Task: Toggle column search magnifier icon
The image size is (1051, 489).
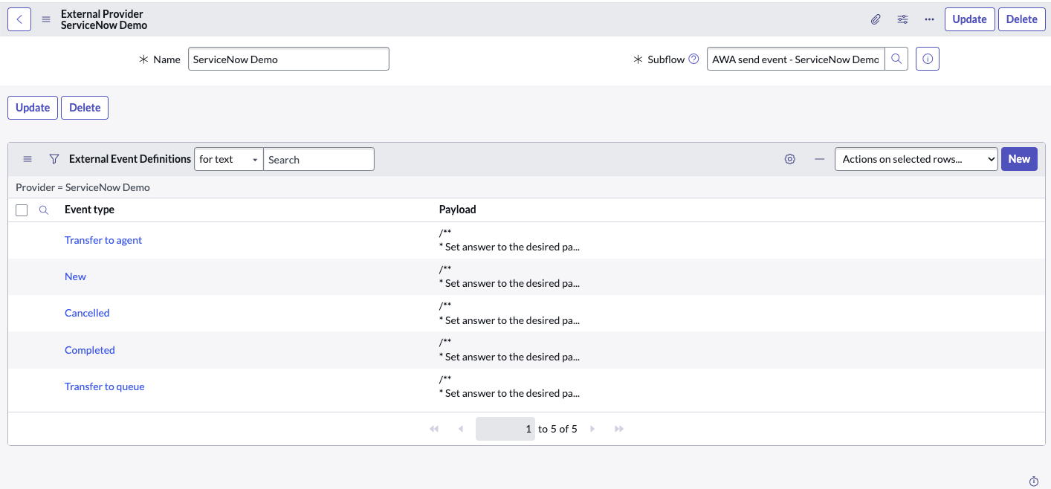Action: 44,210
